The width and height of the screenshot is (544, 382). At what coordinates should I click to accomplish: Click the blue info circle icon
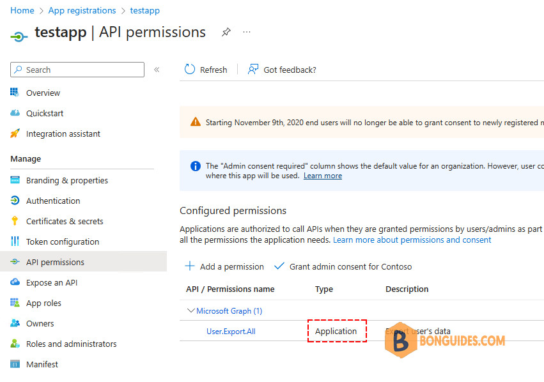tap(196, 166)
